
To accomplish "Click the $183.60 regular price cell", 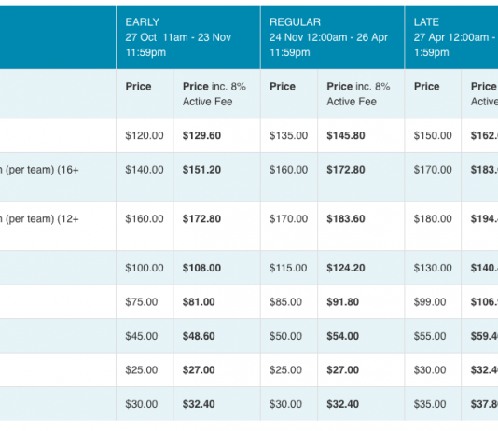I will point(346,219).
